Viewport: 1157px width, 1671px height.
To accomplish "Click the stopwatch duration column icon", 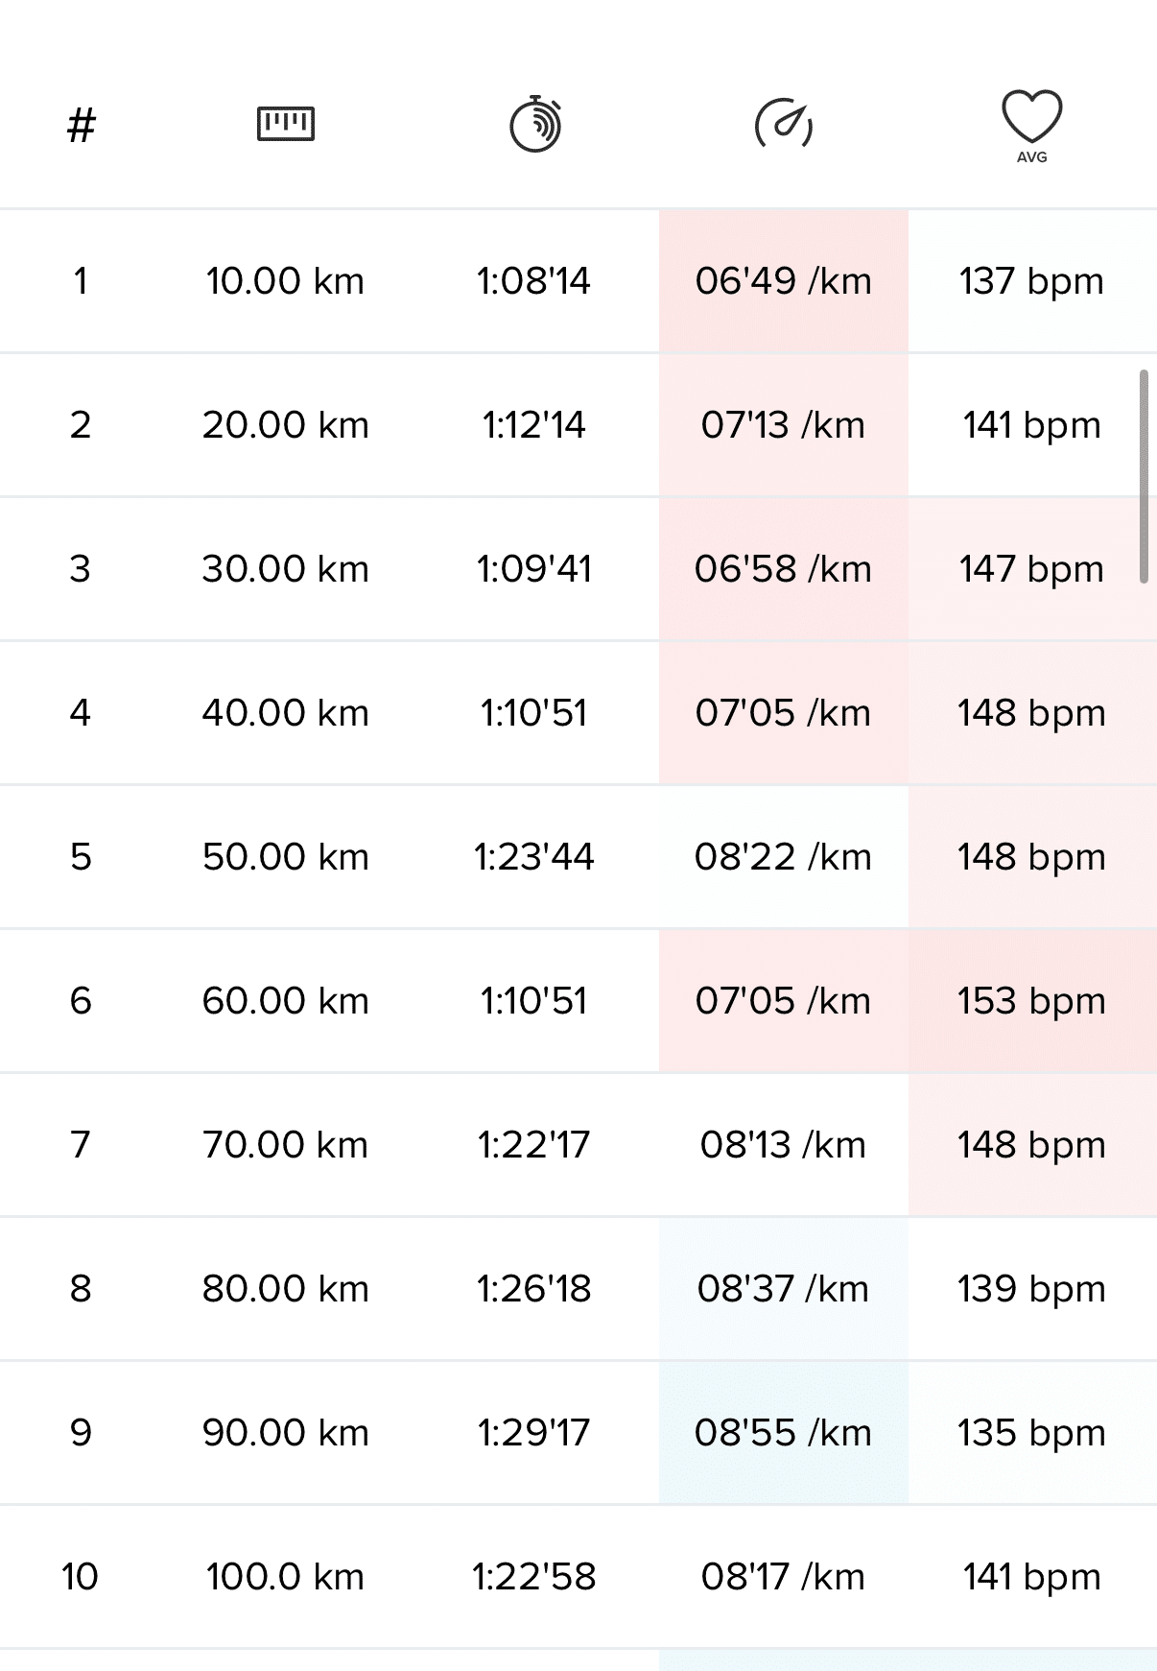I will click(535, 125).
